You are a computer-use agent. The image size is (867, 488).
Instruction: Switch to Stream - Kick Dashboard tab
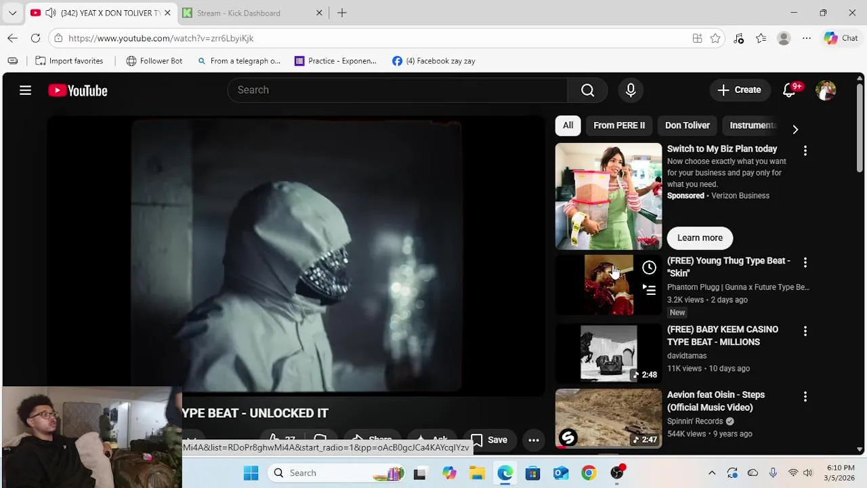[245, 13]
